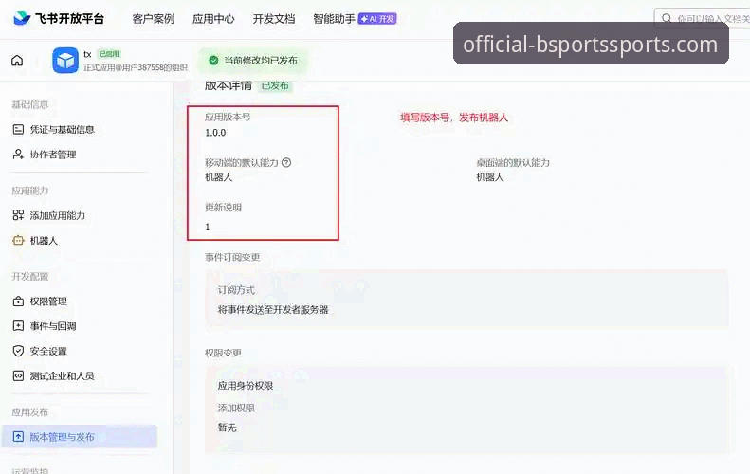Image resolution: width=750 pixels, height=474 pixels.
Task: Focus the document search input field
Action: tap(703, 19)
